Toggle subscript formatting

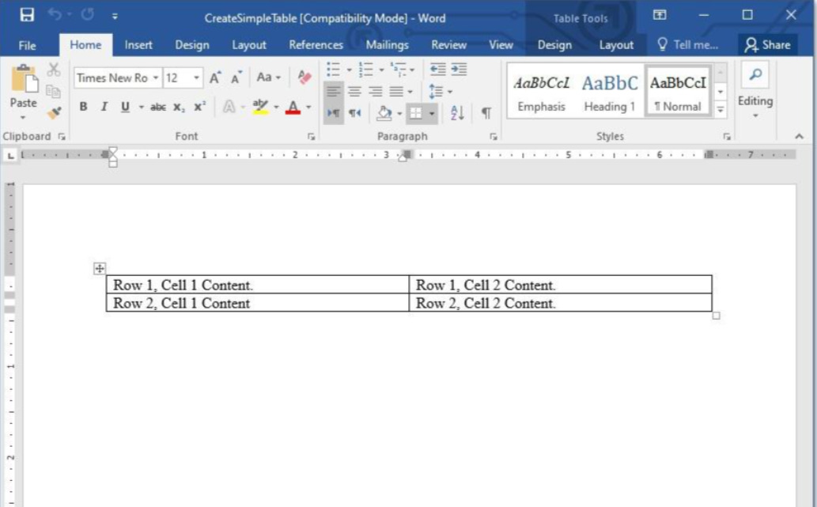pos(180,108)
